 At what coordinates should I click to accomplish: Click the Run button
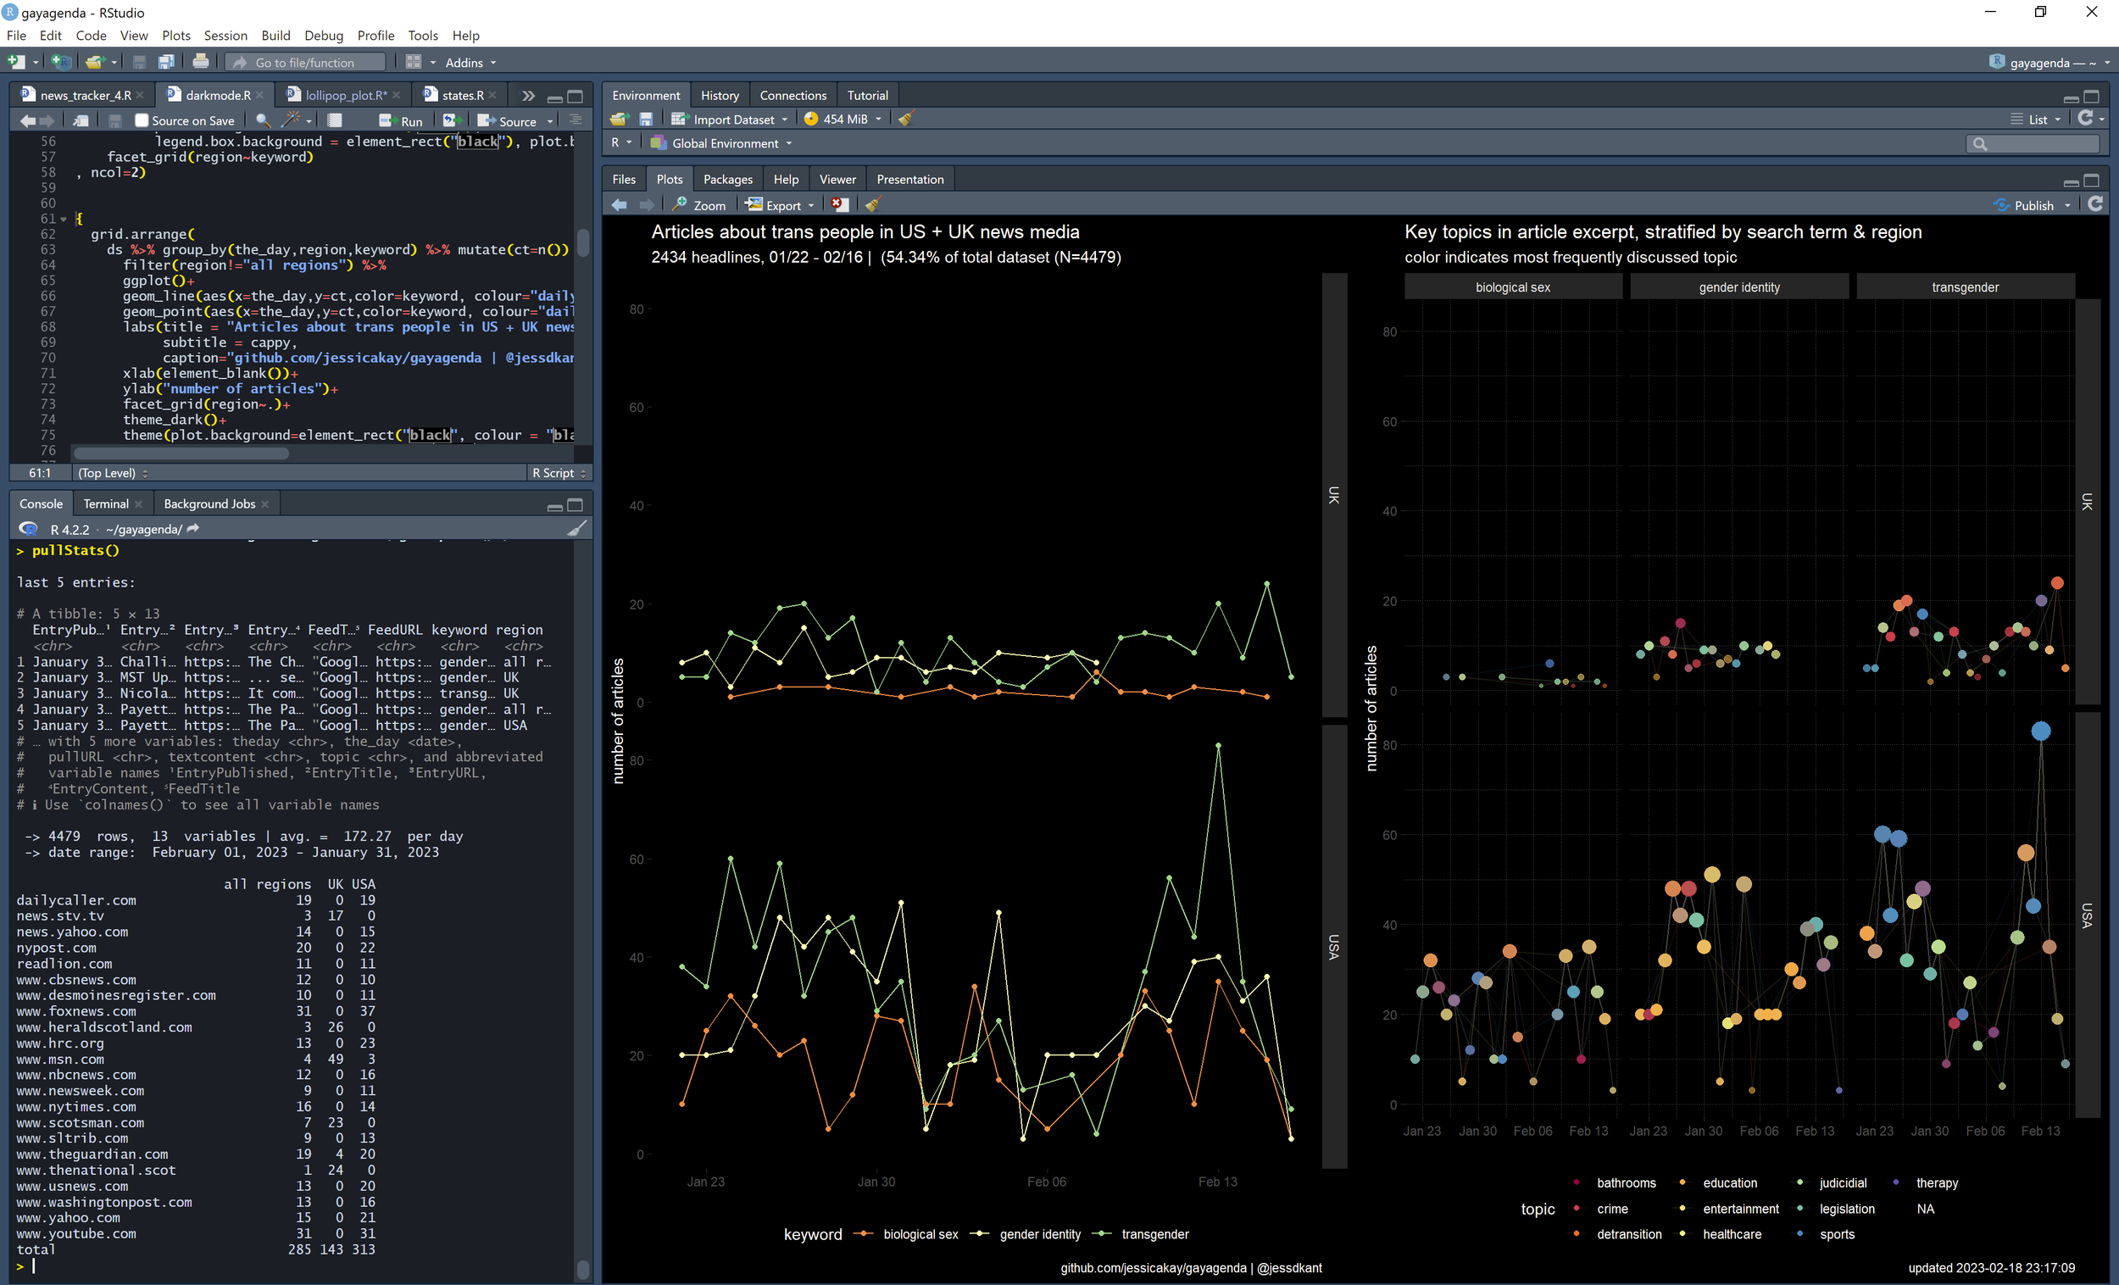[402, 120]
